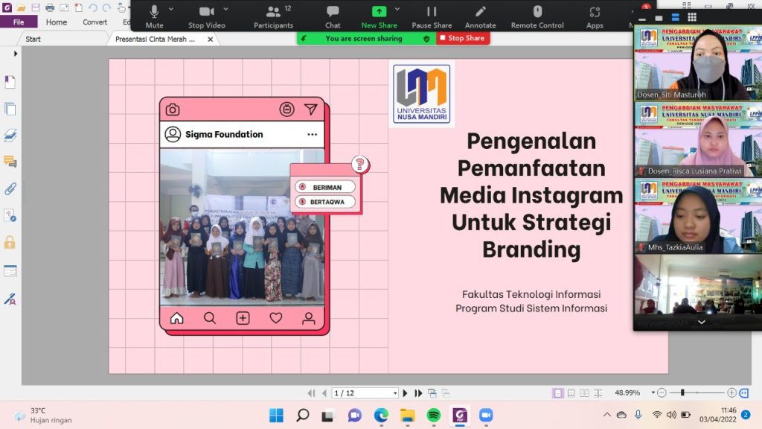Open File Explorer from the taskbar

coord(407,416)
